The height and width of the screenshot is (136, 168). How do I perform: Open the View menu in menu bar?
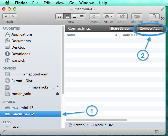[60, 3]
